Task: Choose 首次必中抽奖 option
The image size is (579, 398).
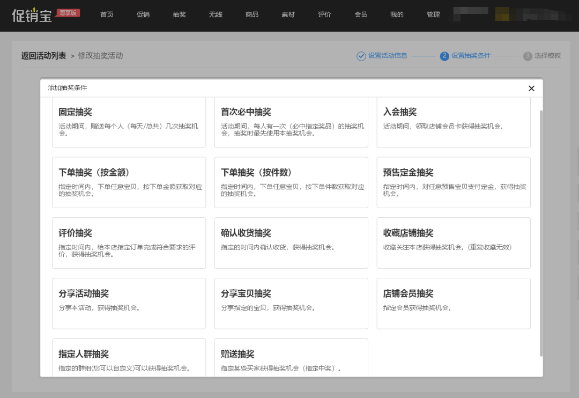Action: (291, 122)
